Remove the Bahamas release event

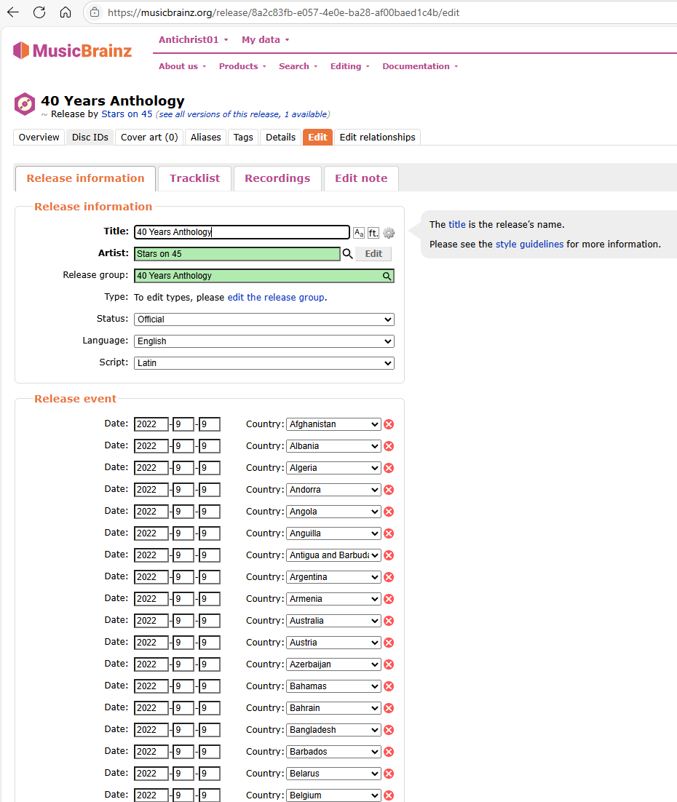pyautogui.click(x=389, y=686)
